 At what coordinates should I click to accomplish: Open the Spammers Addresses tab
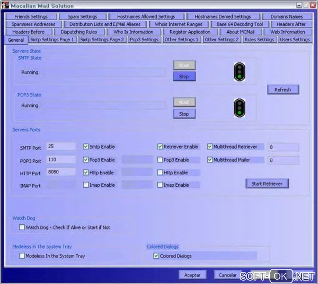point(33,24)
